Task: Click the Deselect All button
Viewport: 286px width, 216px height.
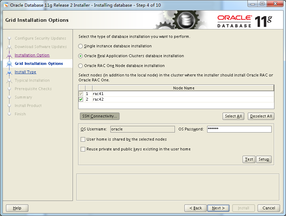Action: [261, 116]
